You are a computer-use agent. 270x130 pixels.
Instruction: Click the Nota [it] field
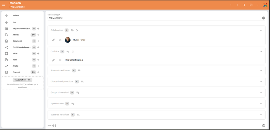[154, 126]
